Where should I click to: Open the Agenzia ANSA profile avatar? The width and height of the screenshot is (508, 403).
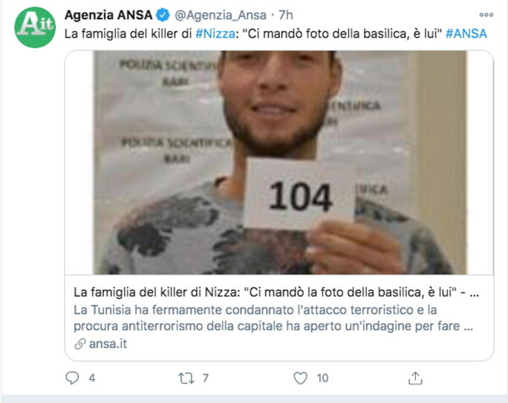tap(35, 27)
